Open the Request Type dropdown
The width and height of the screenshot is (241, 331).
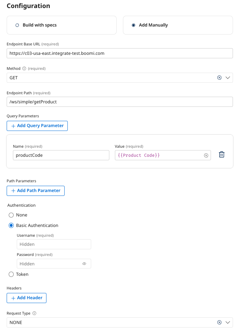pyautogui.click(x=228, y=322)
